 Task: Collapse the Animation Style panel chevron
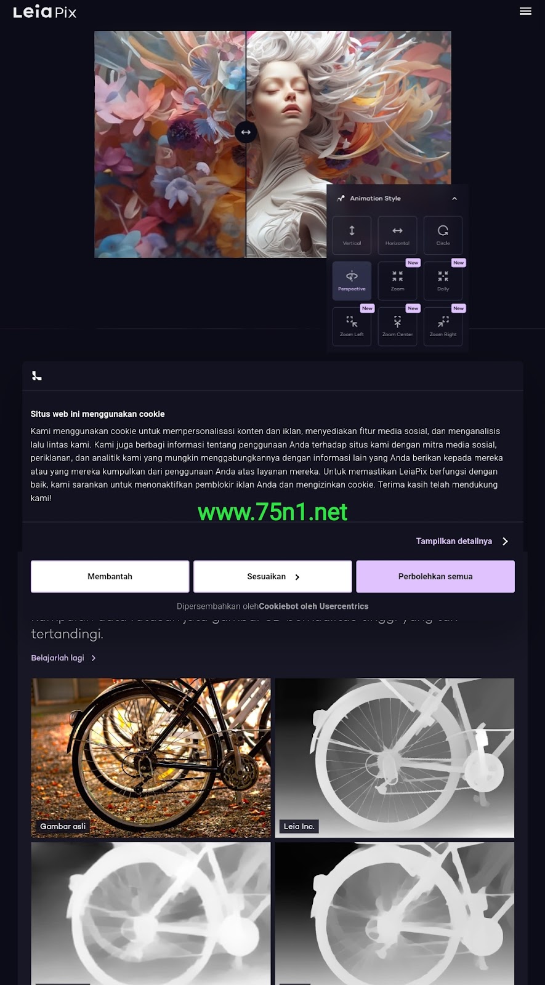tap(454, 198)
